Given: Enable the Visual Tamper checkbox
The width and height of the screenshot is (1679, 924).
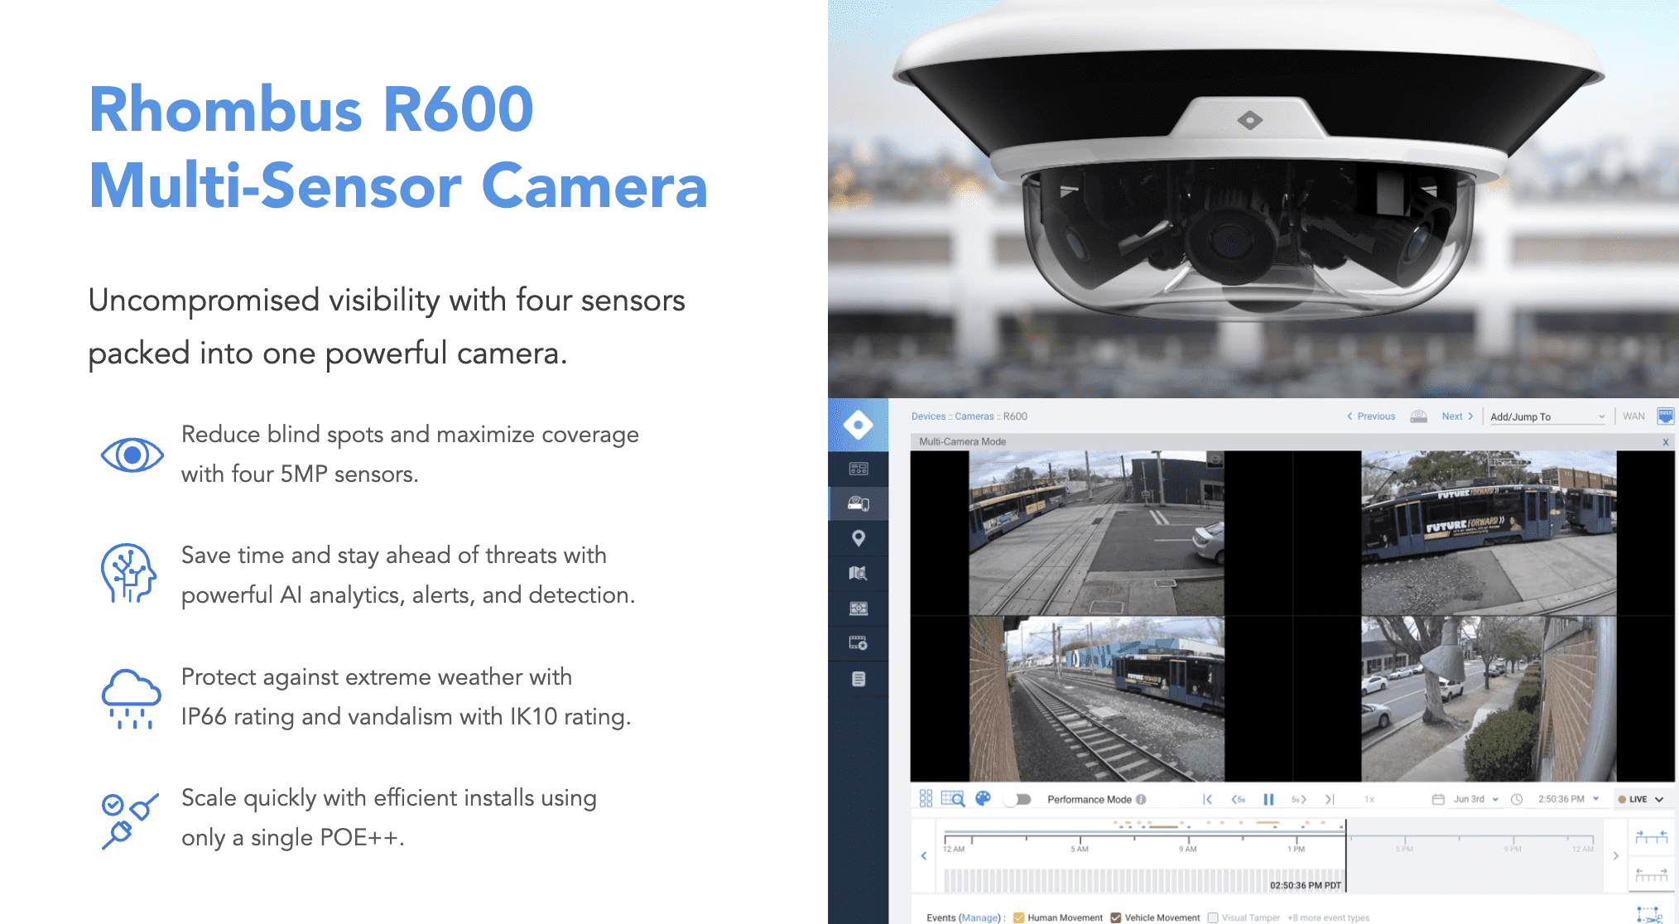Looking at the screenshot, I should (1213, 917).
